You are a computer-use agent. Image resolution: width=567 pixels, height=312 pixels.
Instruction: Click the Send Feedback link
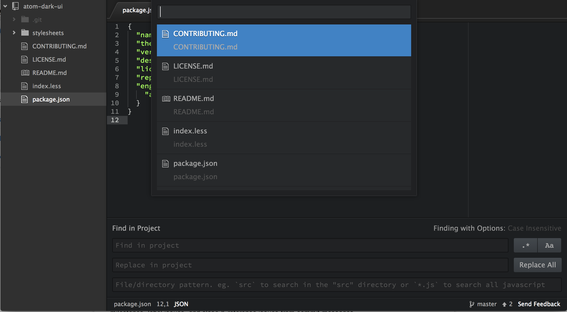click(x=539, y=304)
